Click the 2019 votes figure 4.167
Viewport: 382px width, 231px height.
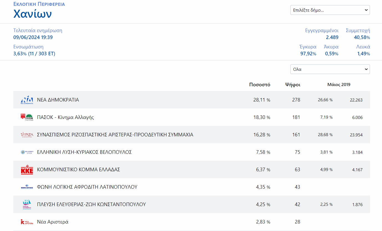[x=357, y=170]
